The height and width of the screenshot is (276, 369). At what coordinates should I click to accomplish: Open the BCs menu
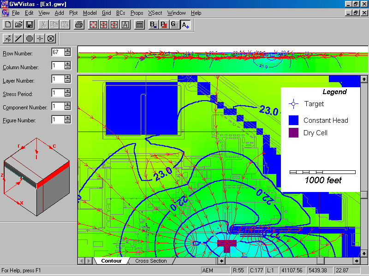pyautogui.click(x=121, y=13)
